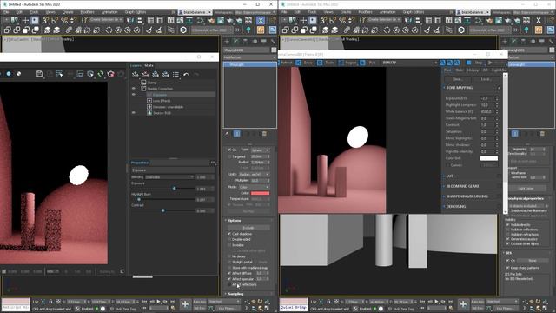Image resolution: width=556 pixels, height=313 pixels.
Task: Toggle visibility of the Source RGB layer
Action: click(134, 112)
